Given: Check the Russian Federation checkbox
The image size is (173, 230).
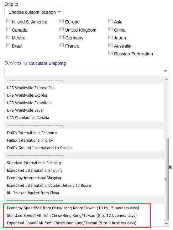Looking at the screenshot, I should click(110, 53).
